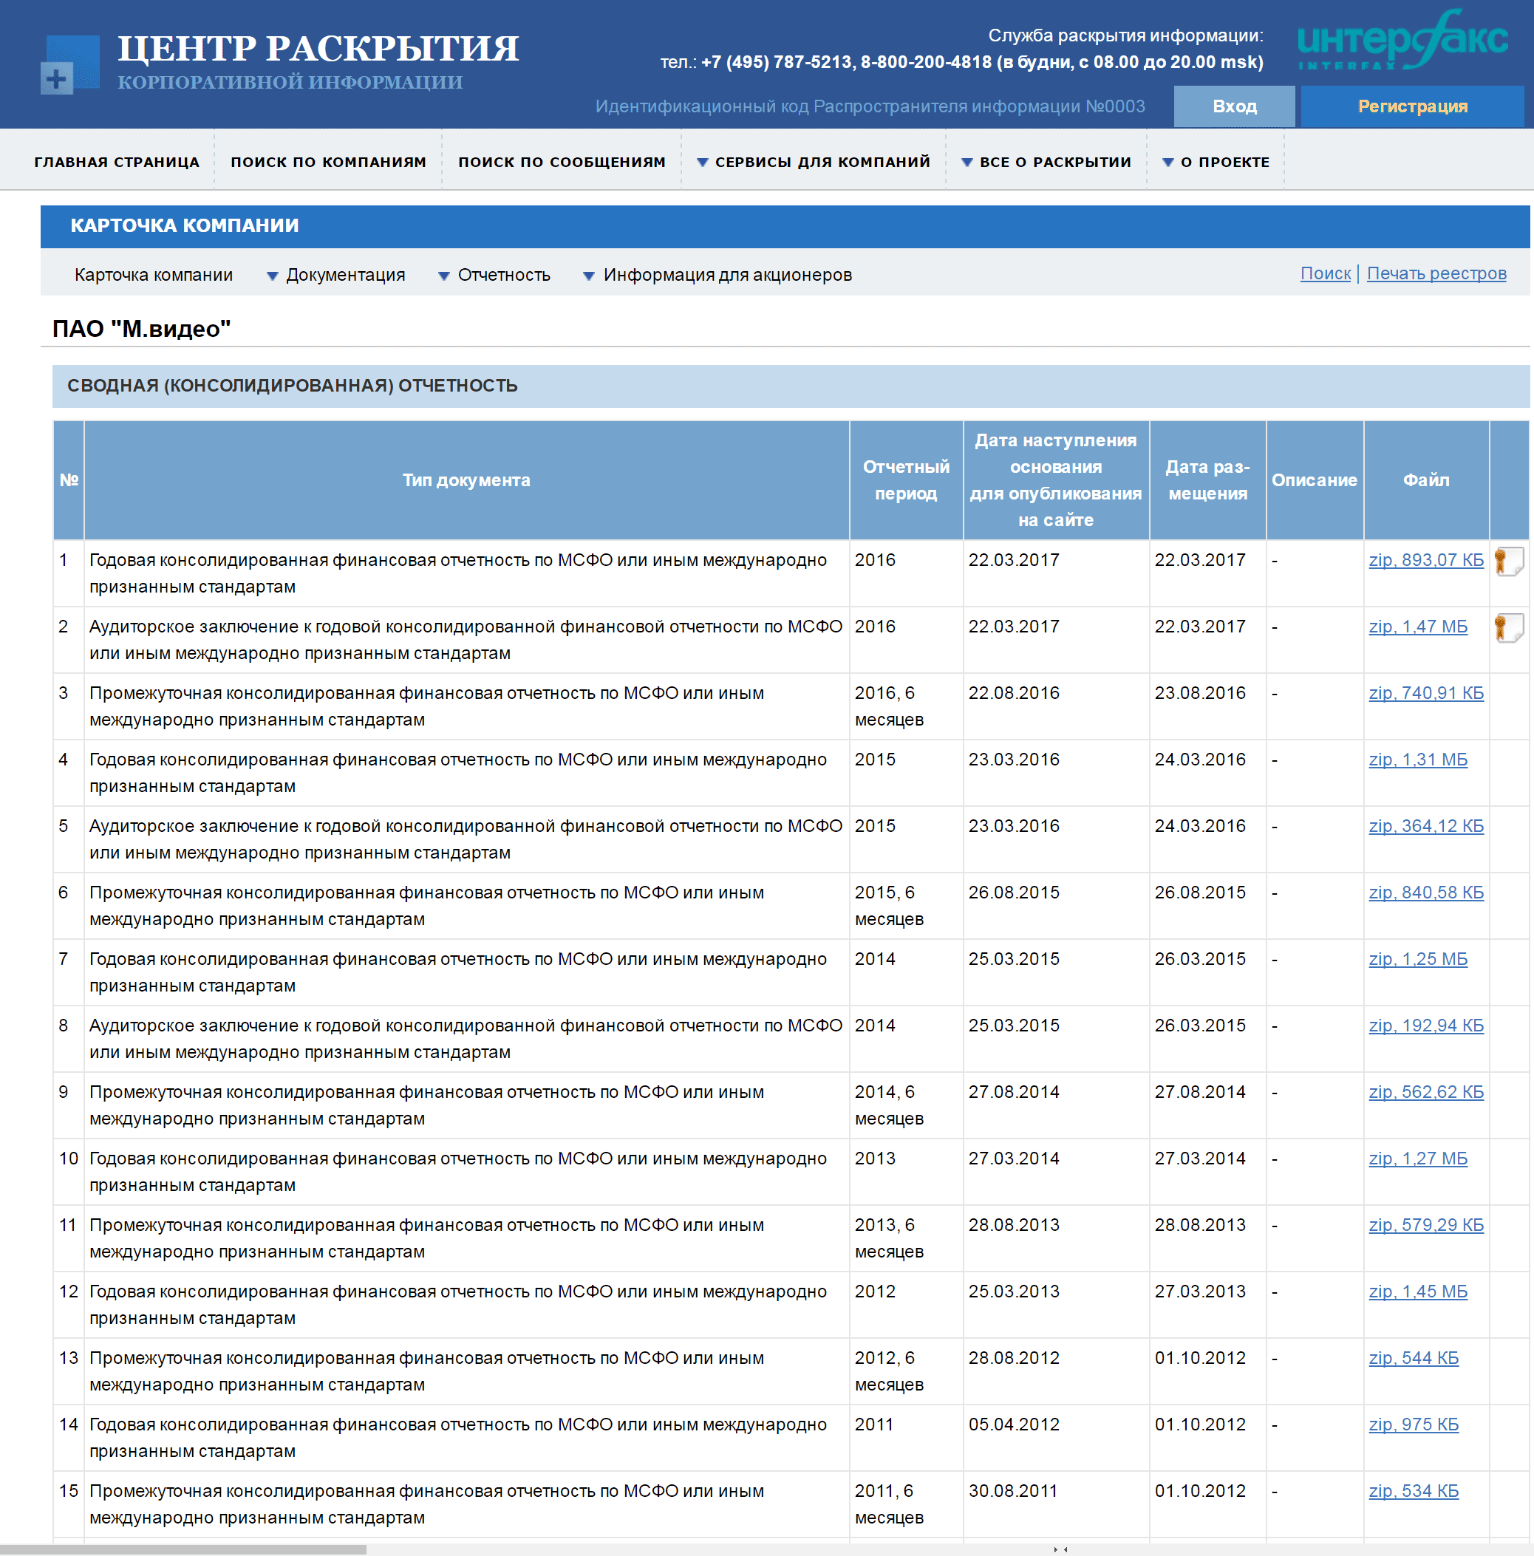Click the Регистрация button
Viewport: 1534px width, 1556px height.
(x=1412, y=106)
